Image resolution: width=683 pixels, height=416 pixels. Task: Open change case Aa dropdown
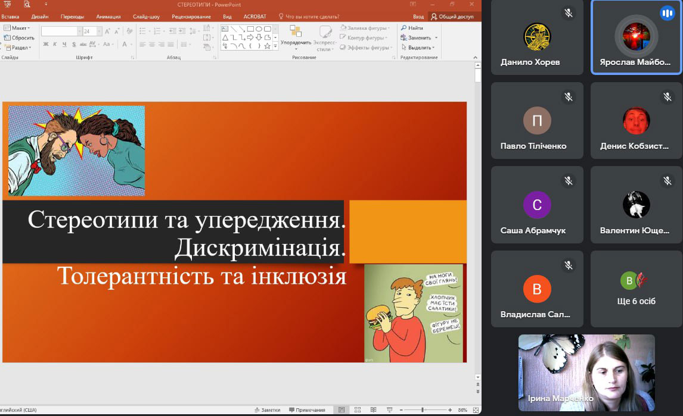tap(108, 45)
